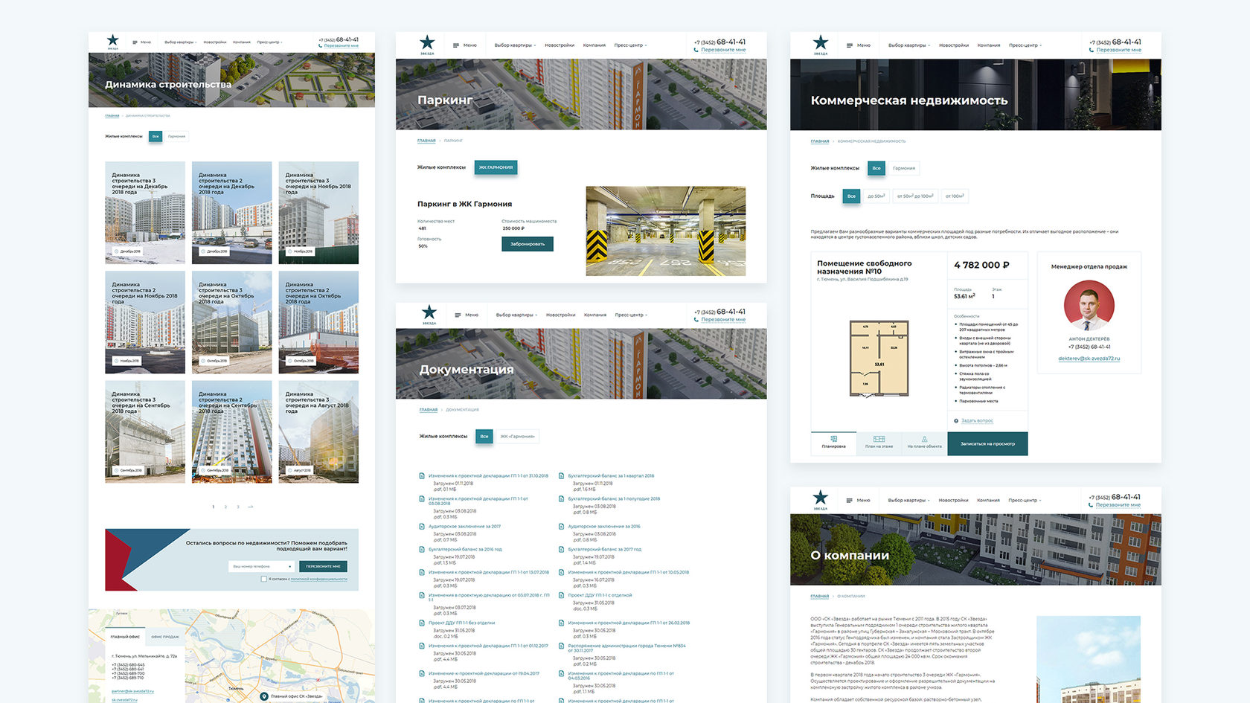Click the map pin for Главный офис СК «Звезда»
1250x703 pixels.
pos(263,696)
